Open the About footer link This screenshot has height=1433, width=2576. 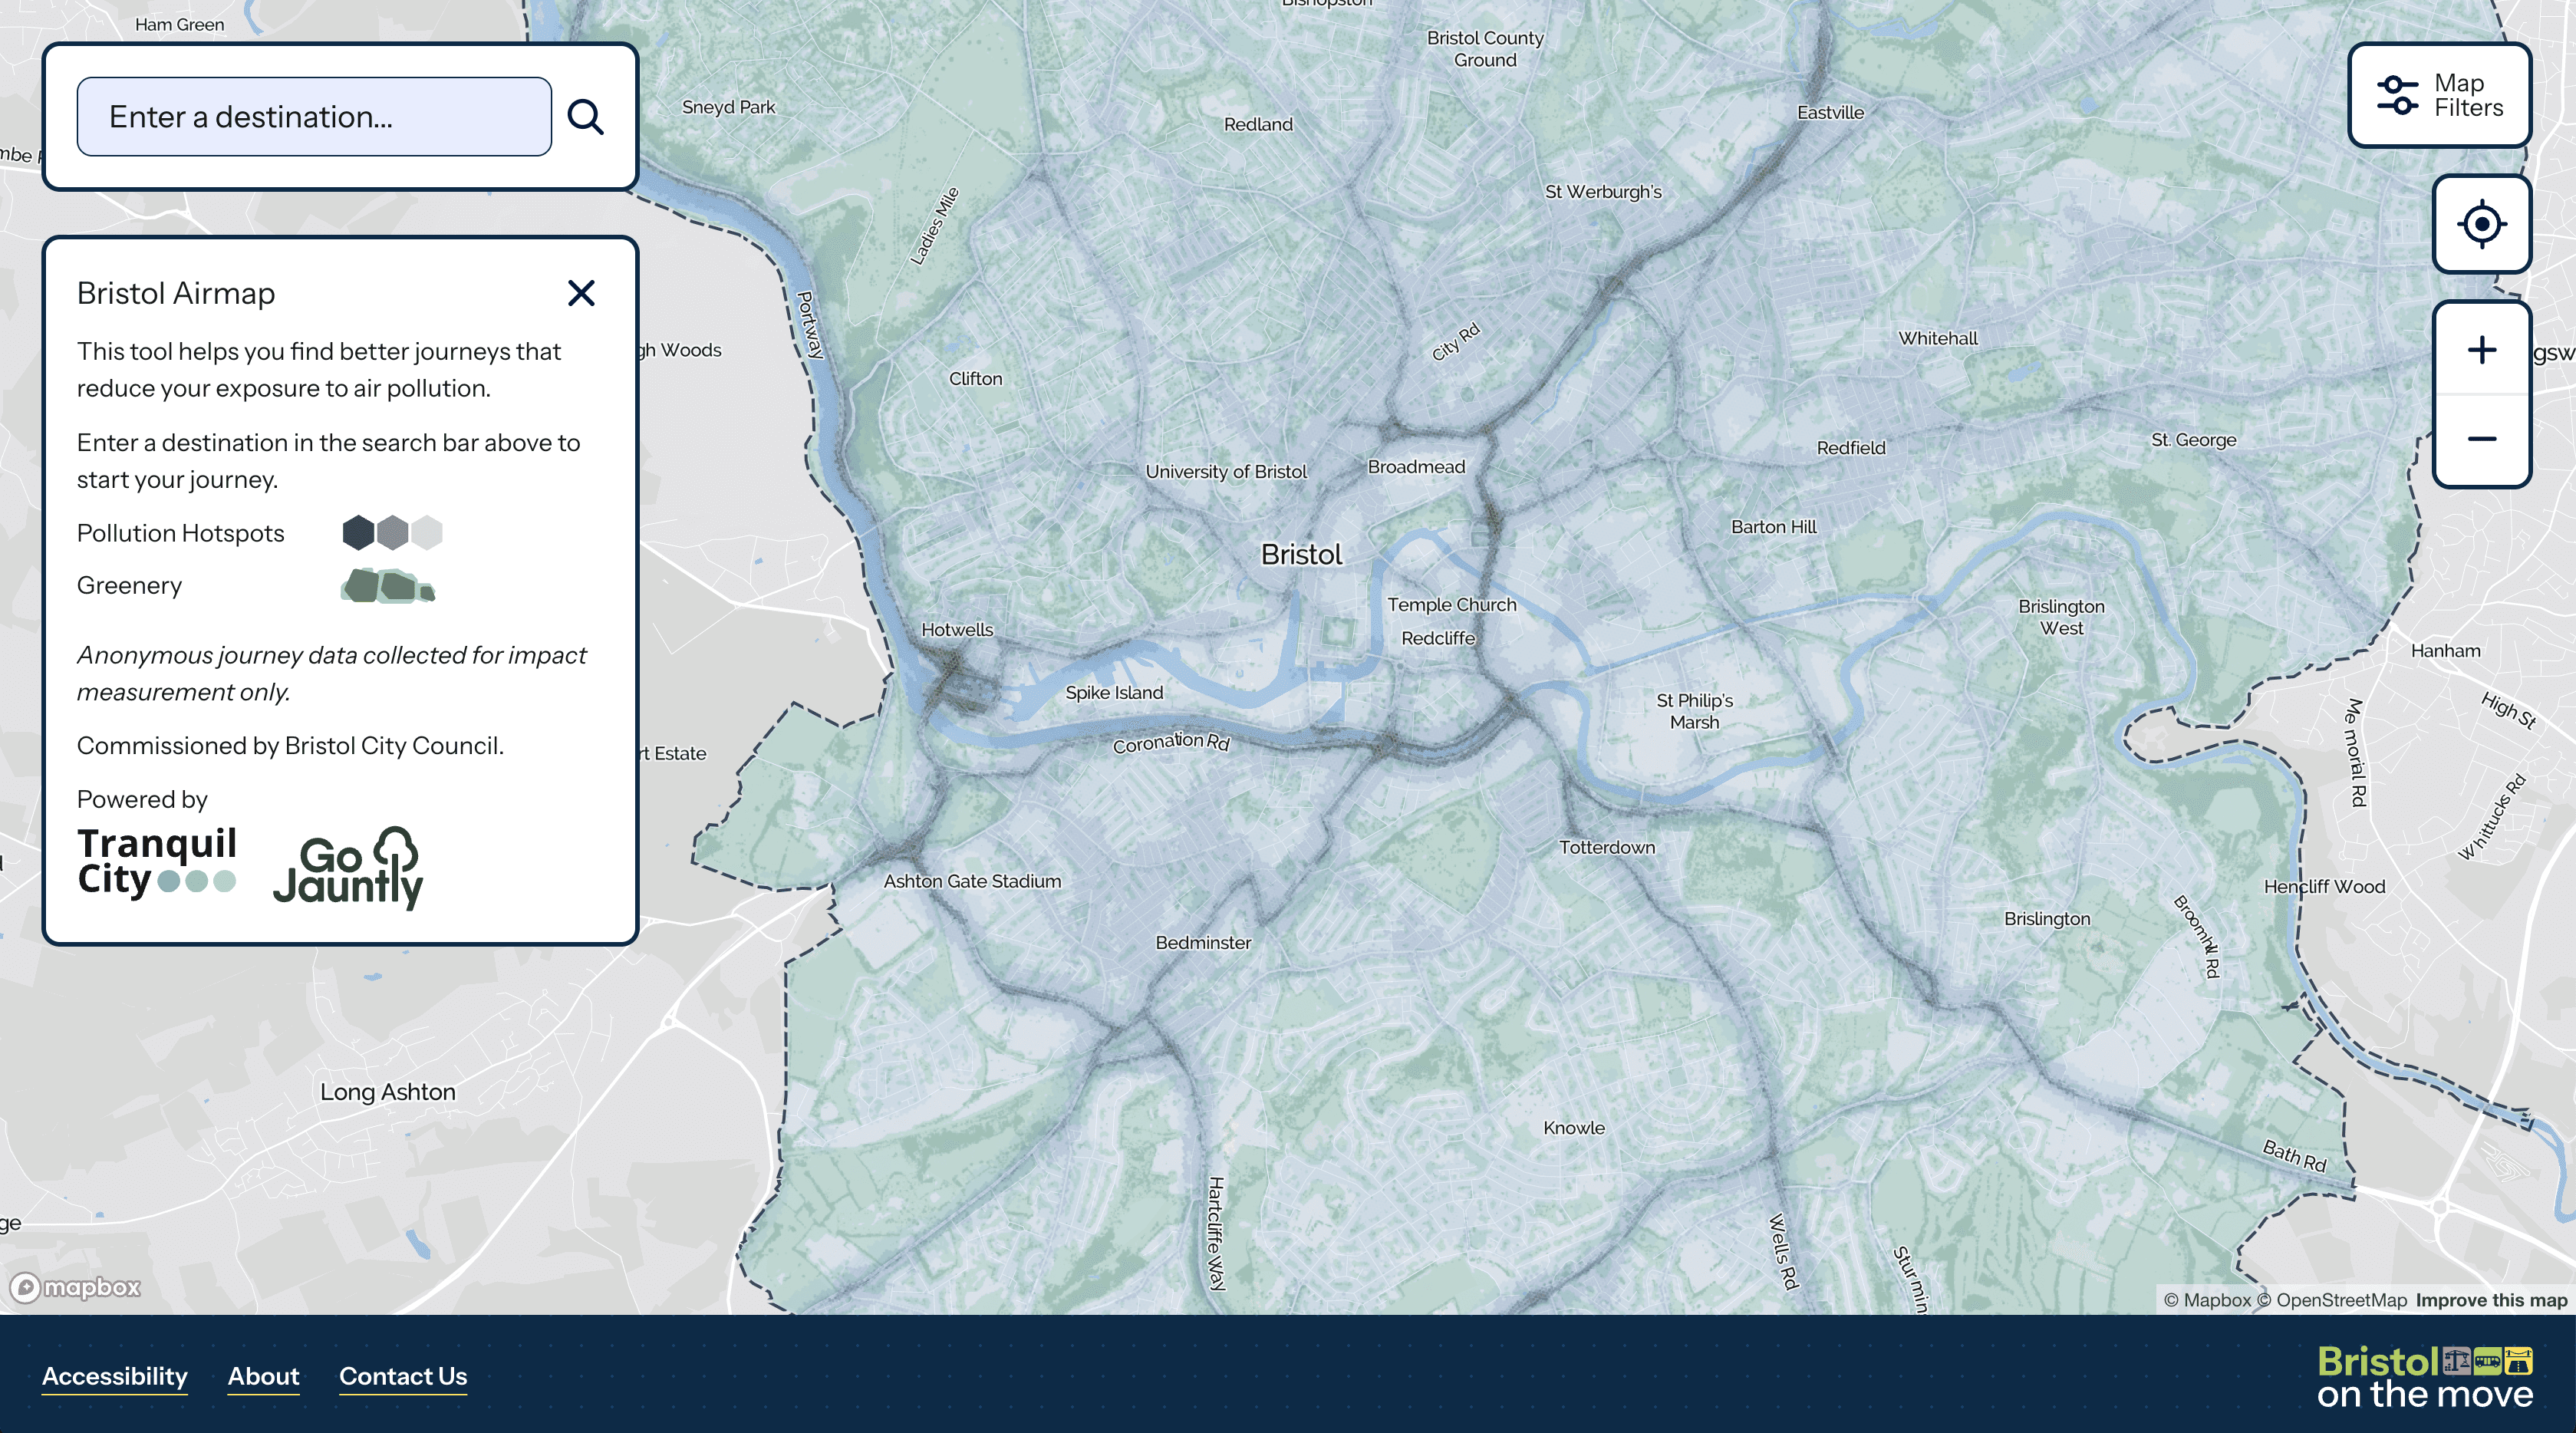pyautogui.click(x=263, y=1376)
